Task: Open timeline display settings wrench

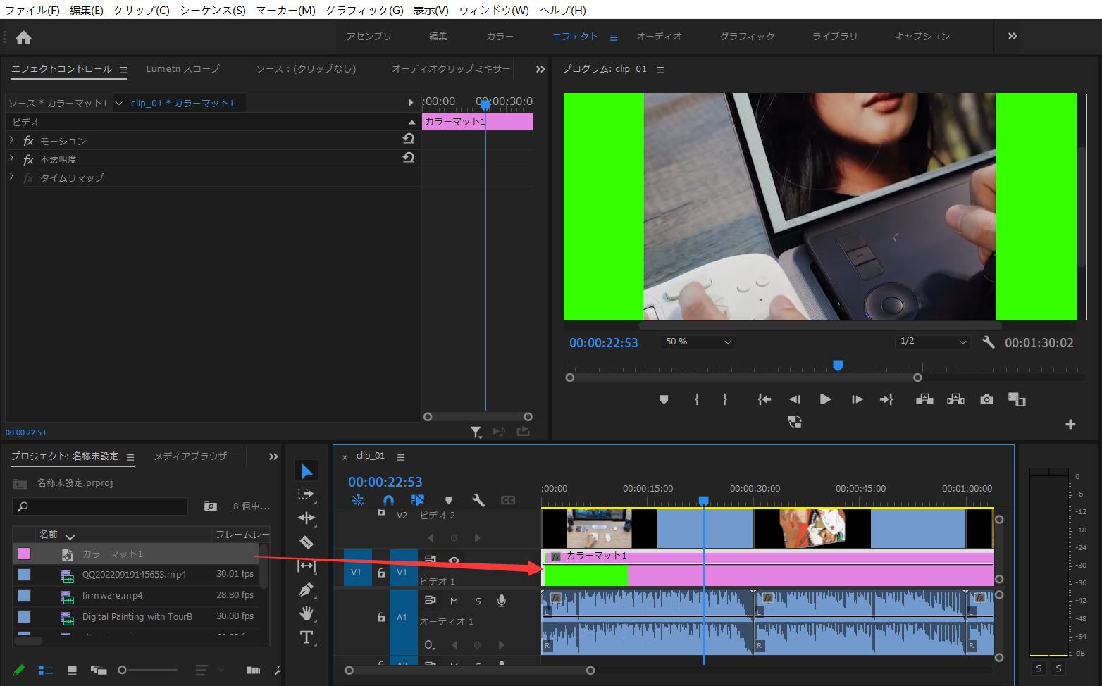Action: (x=478, y=500)
